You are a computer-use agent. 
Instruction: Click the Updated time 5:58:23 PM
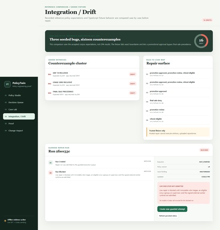206,177
